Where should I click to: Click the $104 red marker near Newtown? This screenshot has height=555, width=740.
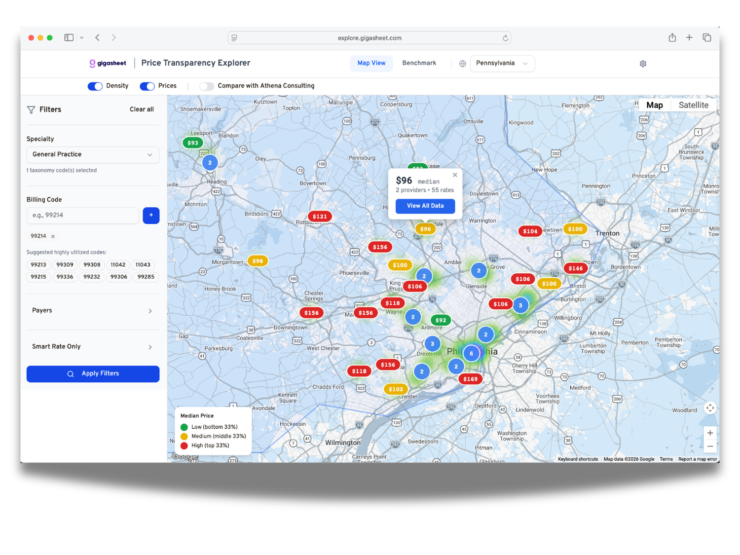tap(530, 231)
